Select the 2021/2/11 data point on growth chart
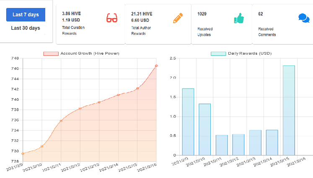Viewport: 313px width, 178px height. pyautogui.click(x=61, y=121)
